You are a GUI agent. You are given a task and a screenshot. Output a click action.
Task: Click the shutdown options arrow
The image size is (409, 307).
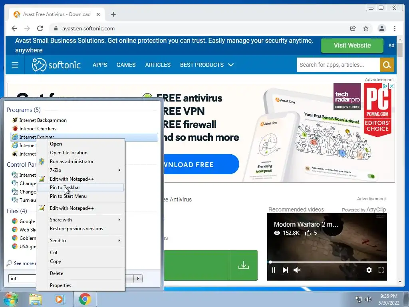pyautogui.click(x=138, y=279)
